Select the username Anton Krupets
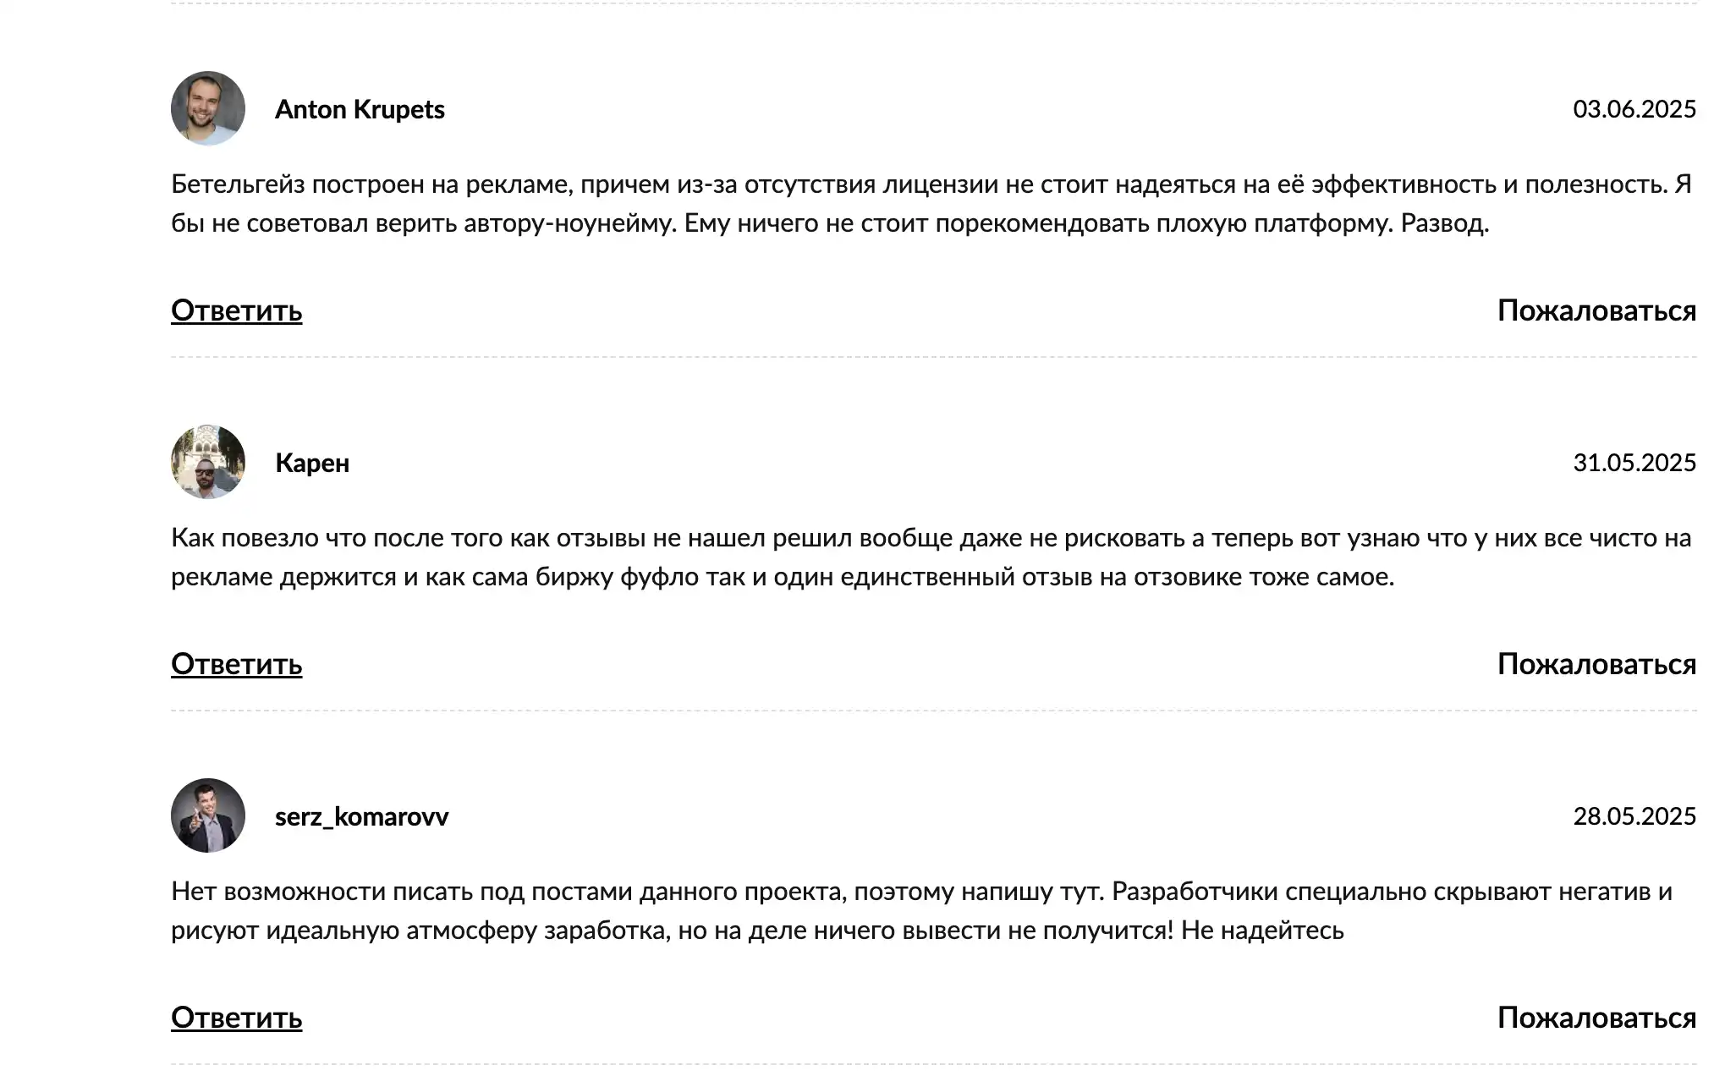 pos(360,109)
